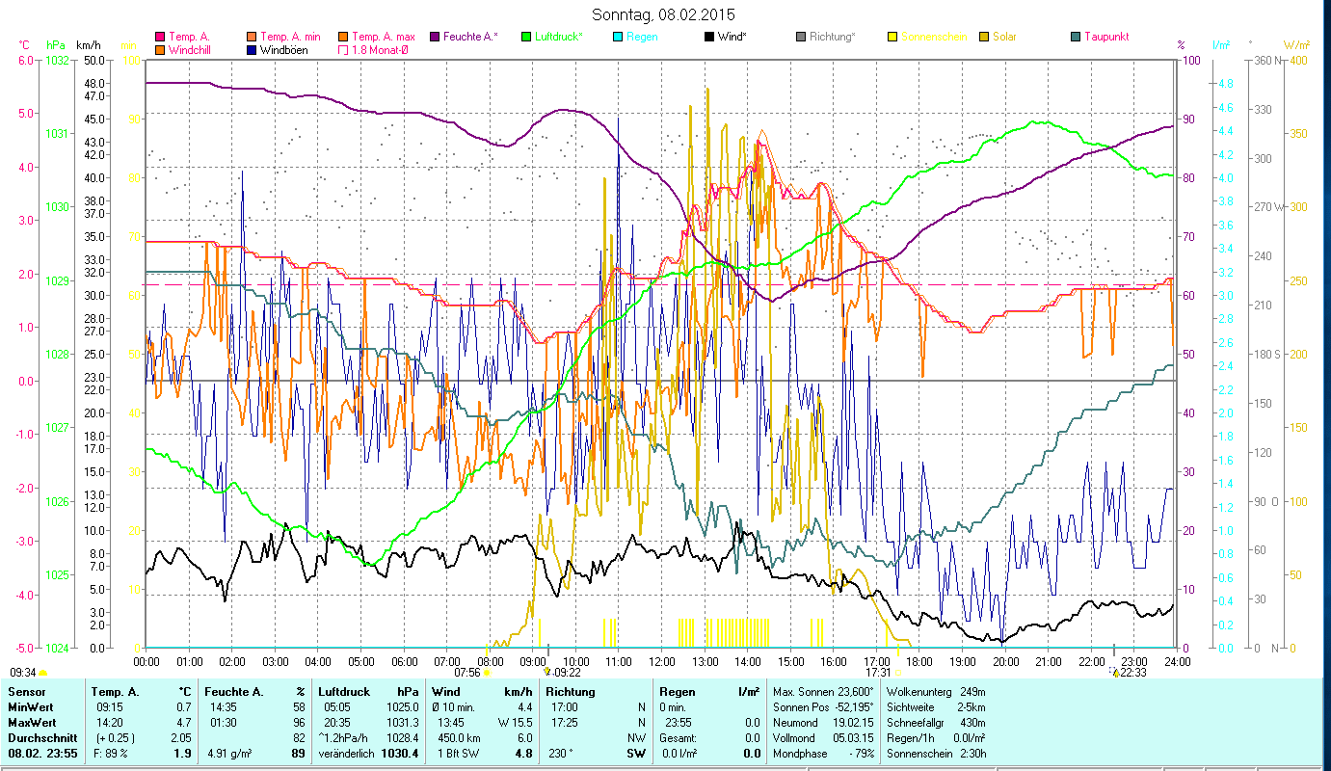Click the °C axis unit label
The image size is (1331, 771).
pyautogui.click(x=24, y=45)
